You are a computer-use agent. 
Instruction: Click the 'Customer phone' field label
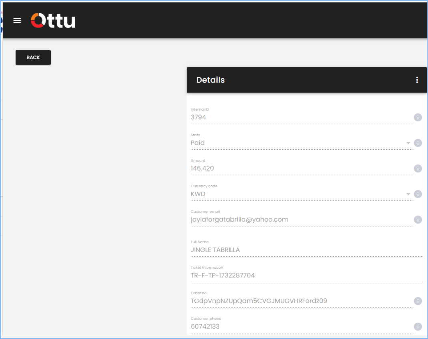(x=206, y=319)
